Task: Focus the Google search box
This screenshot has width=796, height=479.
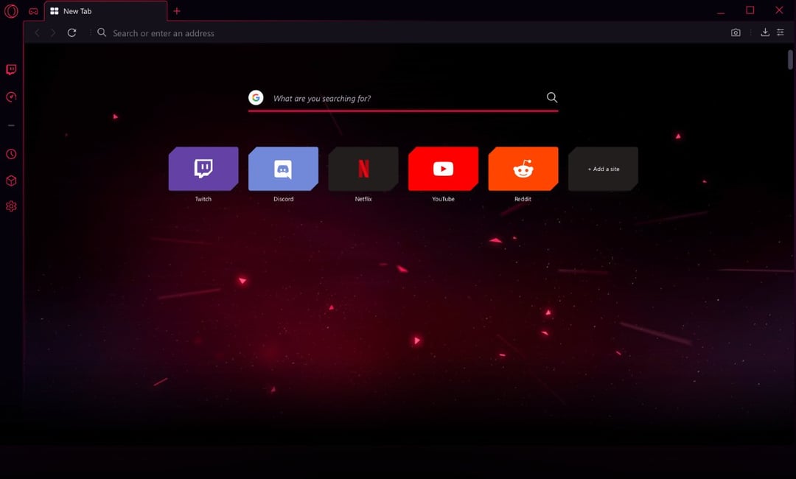Action: tap(405, 98)
